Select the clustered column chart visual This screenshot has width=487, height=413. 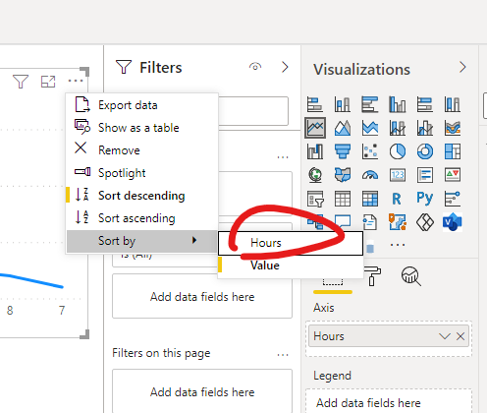point(398,104)
